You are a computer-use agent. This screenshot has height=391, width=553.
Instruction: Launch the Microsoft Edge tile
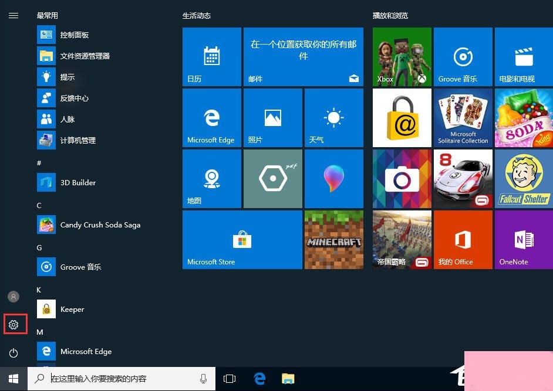[x=211, y=118]
